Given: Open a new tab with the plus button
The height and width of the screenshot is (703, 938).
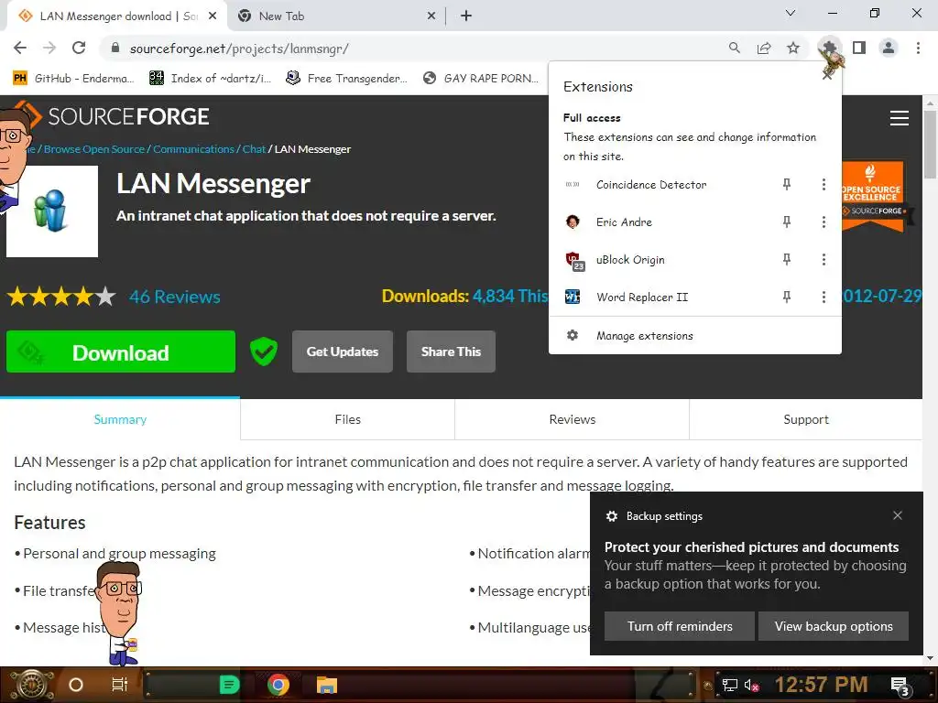Looking at the screenshot, I should pos(466,16).
